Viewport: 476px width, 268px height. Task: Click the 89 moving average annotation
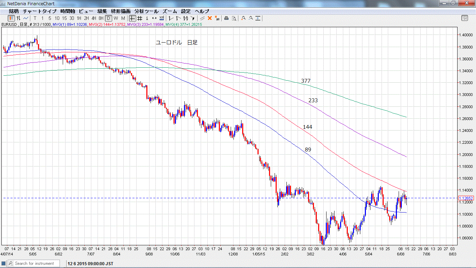pos(308,150)
